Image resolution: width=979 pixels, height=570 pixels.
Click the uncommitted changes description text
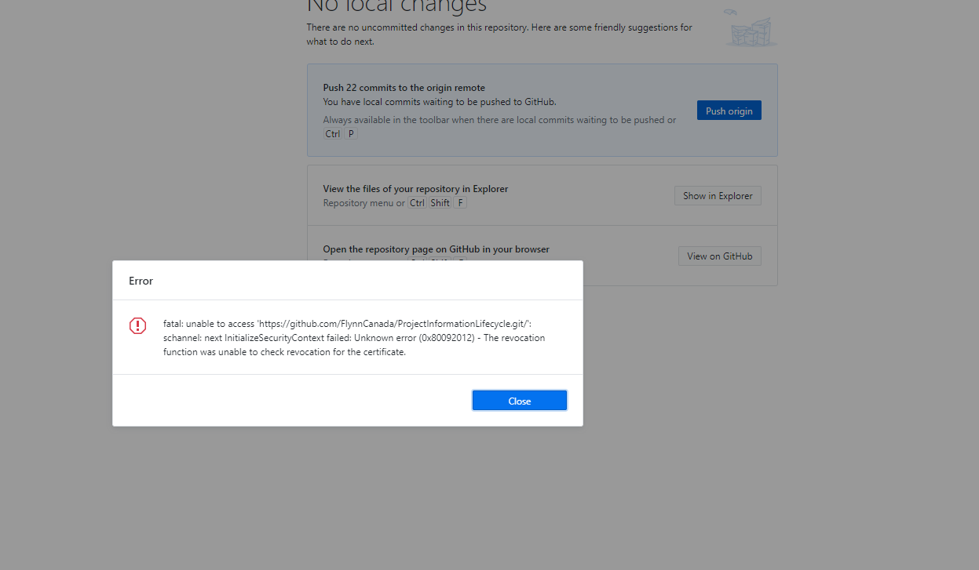point(499,34)
